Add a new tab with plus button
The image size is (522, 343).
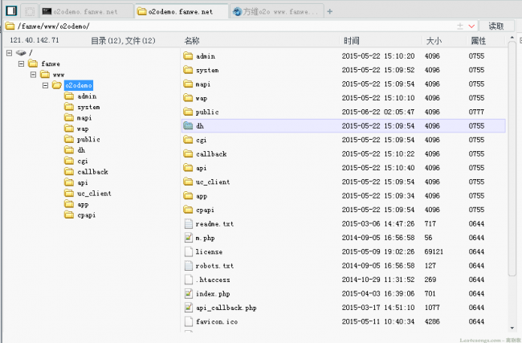click(x=329, y=12)
